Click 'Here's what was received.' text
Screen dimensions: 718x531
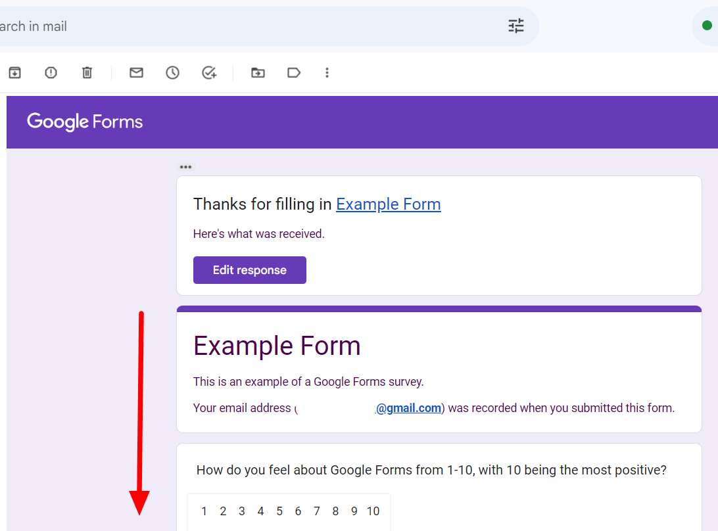coord(258,234)
